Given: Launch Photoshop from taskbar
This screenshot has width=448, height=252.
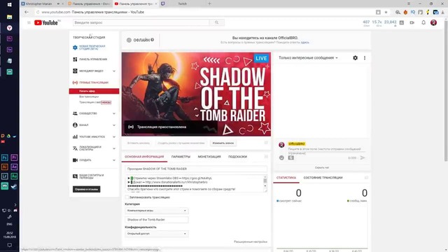Looking at the screenshot, I should click(5, 157).
